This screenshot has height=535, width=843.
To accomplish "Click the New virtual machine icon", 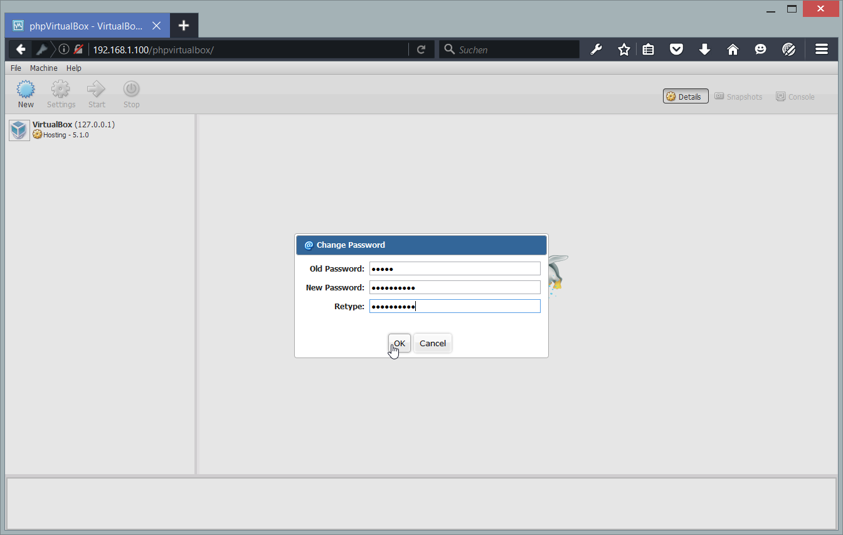I will click(26, 90).
